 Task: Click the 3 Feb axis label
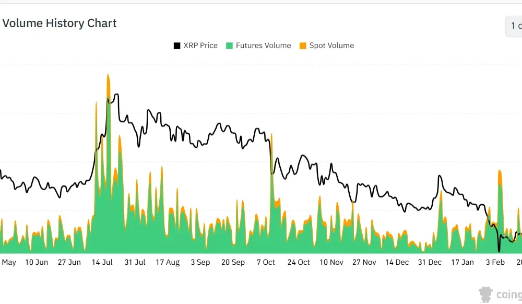click(495, 262)
